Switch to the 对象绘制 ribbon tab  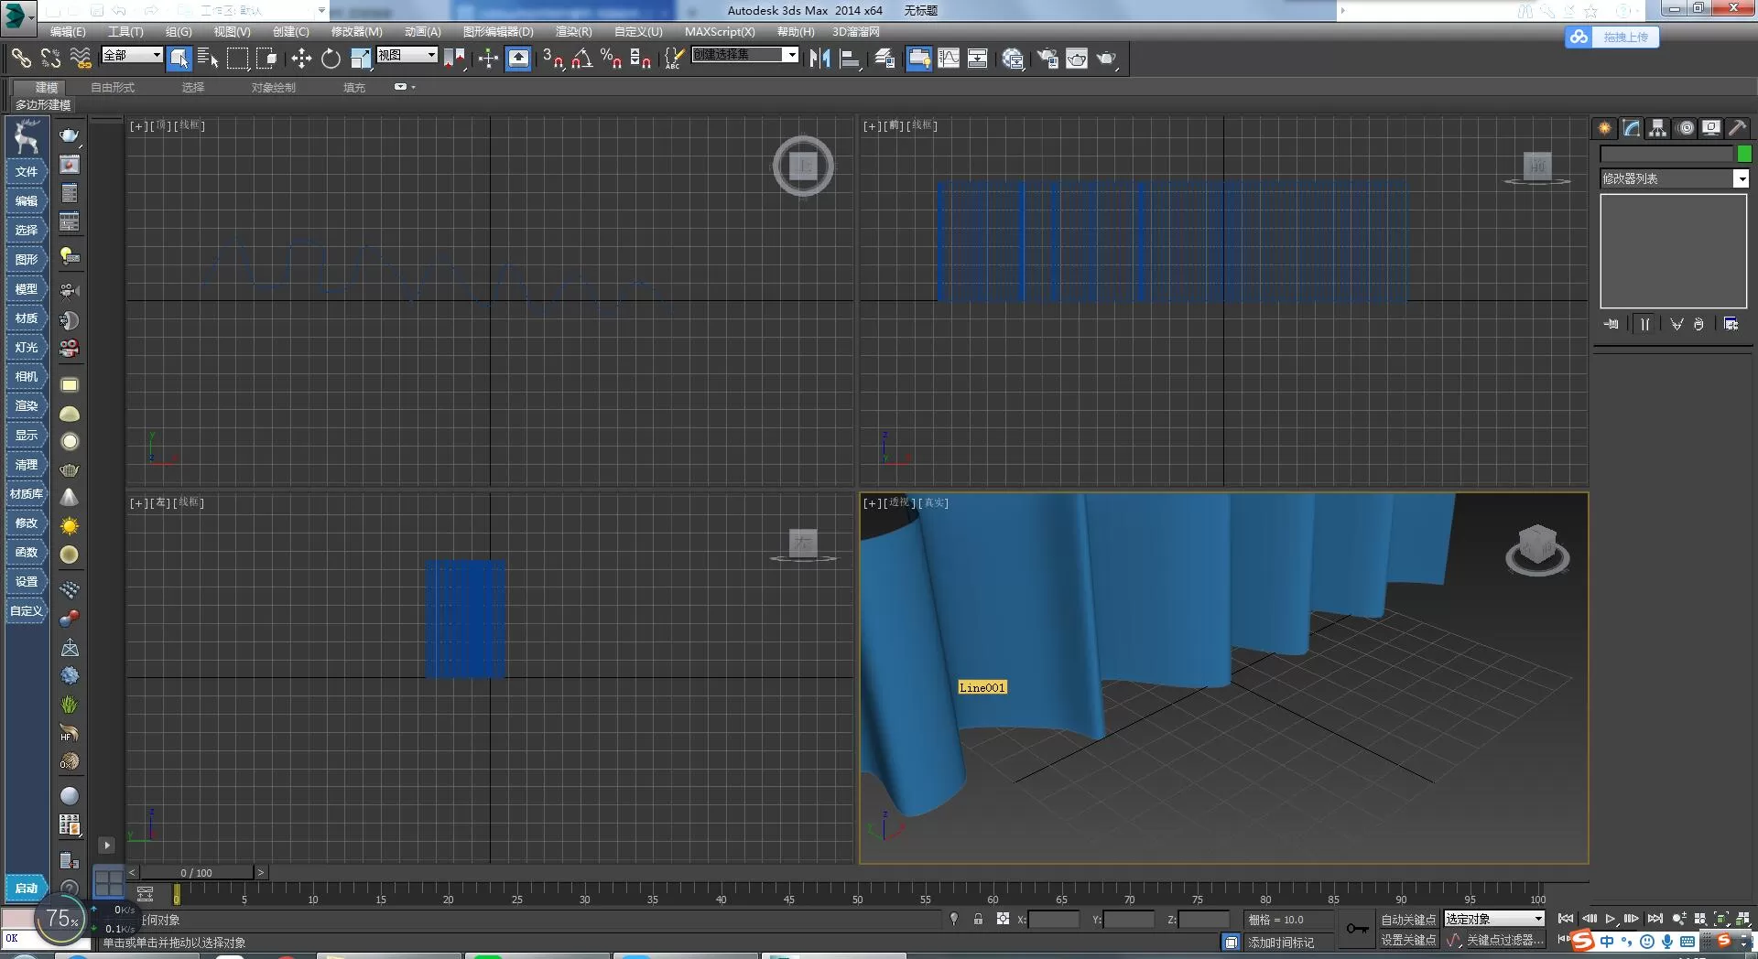[x=274, y=88]
